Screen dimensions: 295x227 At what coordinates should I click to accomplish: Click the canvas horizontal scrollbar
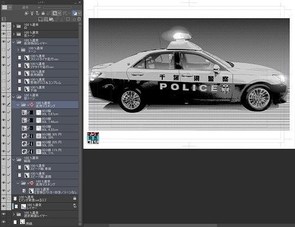[x=163, y=225]
